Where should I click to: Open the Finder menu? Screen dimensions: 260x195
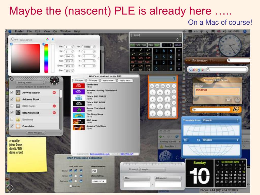click(x=19, y=31)
